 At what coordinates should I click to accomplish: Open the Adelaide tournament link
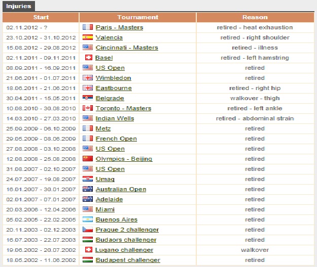click(109, 199)
